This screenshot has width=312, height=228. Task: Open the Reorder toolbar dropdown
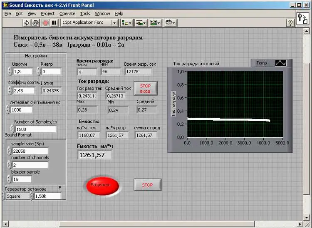click(x=171, y=23)
